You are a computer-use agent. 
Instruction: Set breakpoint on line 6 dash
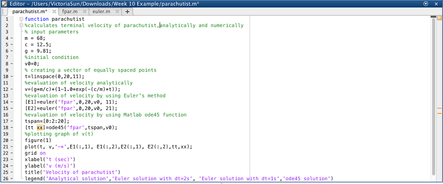(x=12, y=51)
